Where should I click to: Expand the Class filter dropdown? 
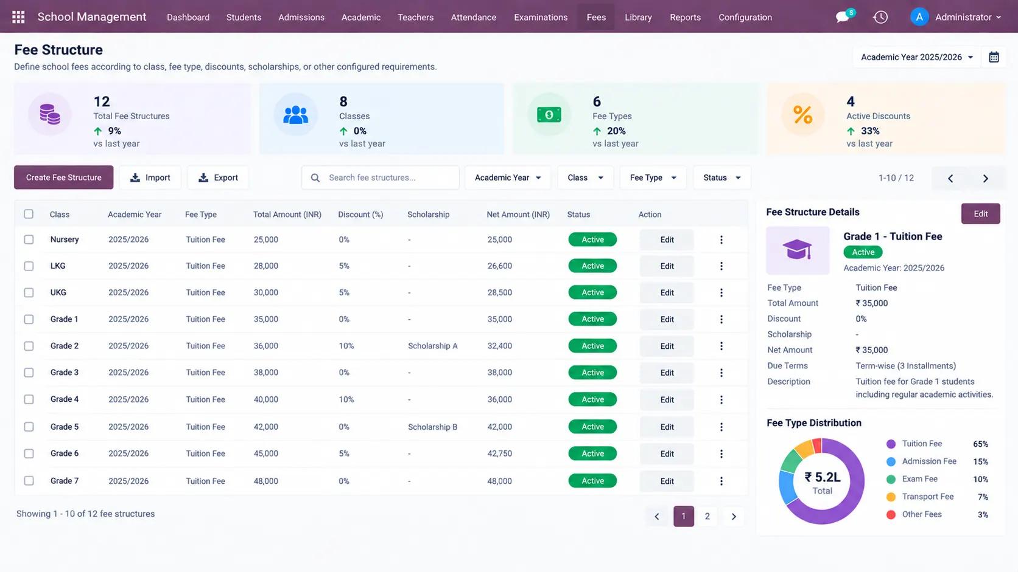point(585,177)
